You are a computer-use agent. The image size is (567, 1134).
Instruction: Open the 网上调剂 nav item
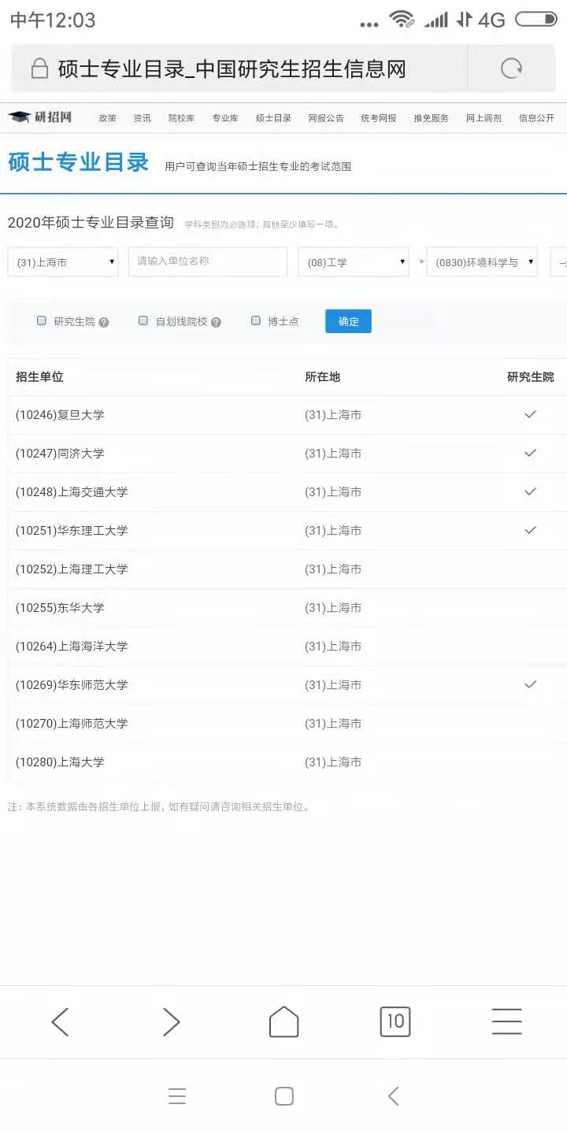(x=484, y=118)
